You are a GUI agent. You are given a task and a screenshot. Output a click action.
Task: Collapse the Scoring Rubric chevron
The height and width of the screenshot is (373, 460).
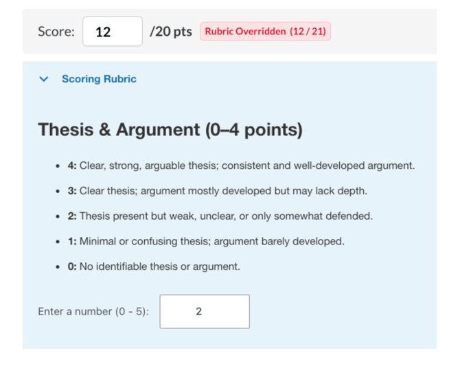45,79
